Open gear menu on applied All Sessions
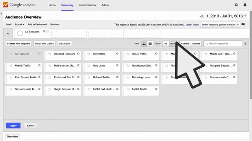 [44, 31]
